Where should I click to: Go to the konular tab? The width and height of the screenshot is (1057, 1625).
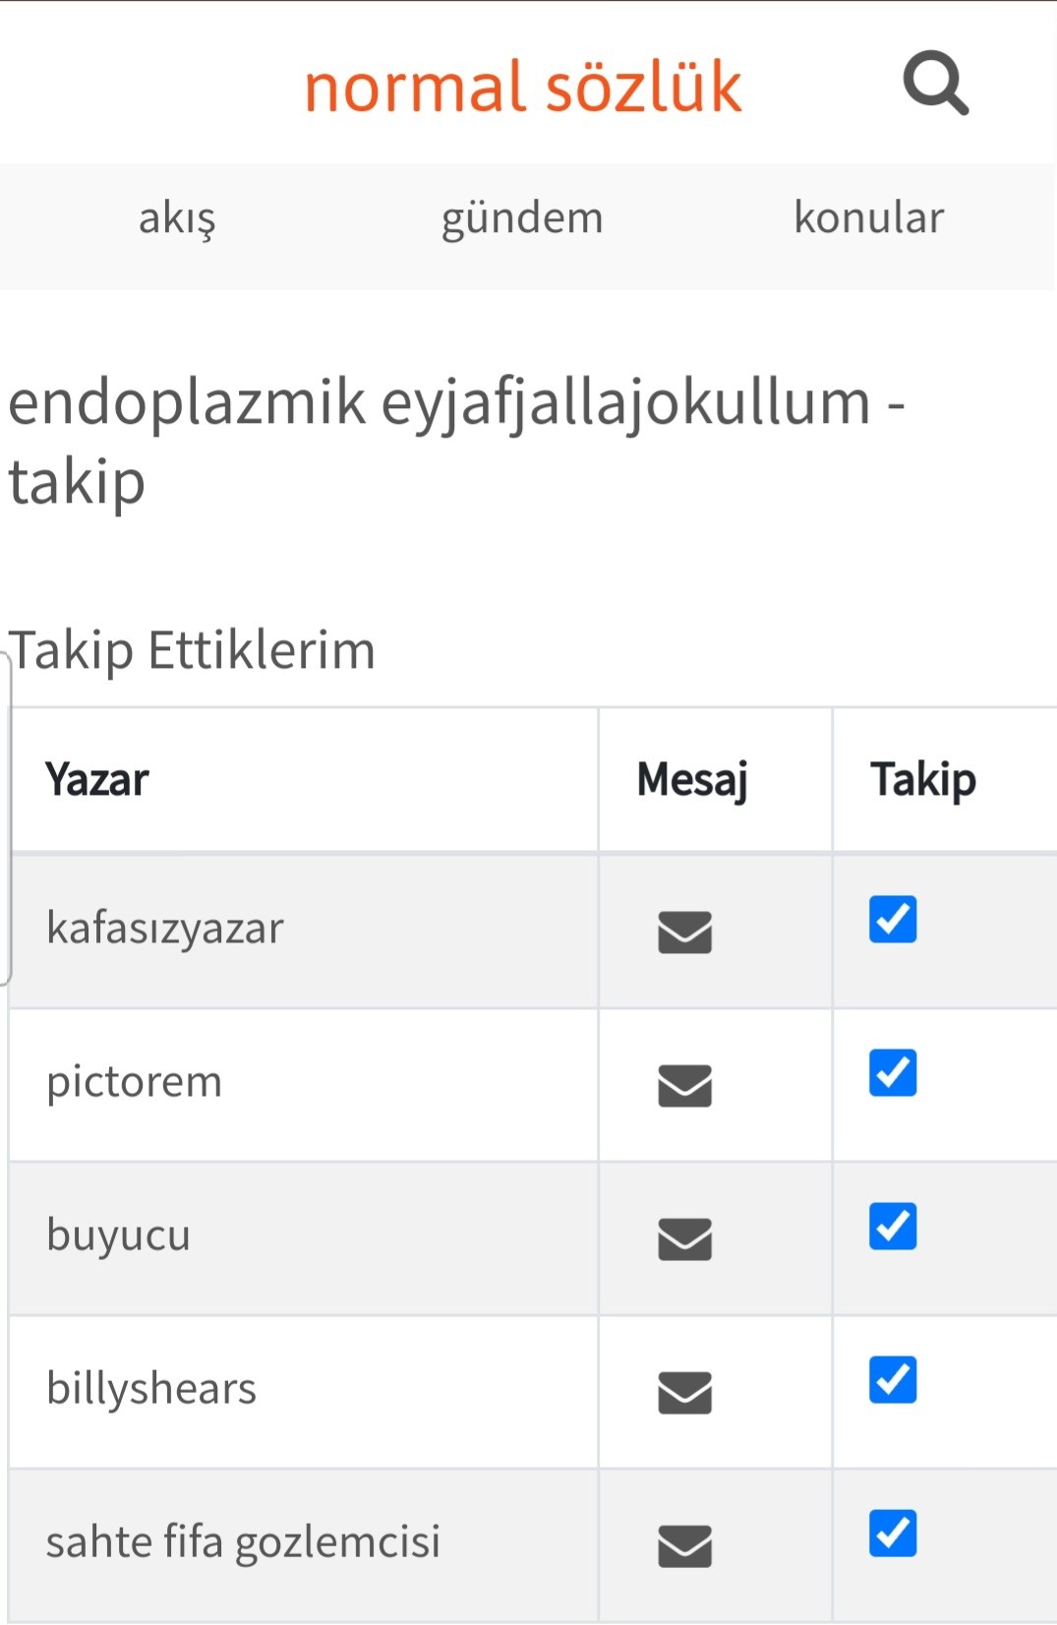click(868, 218)
